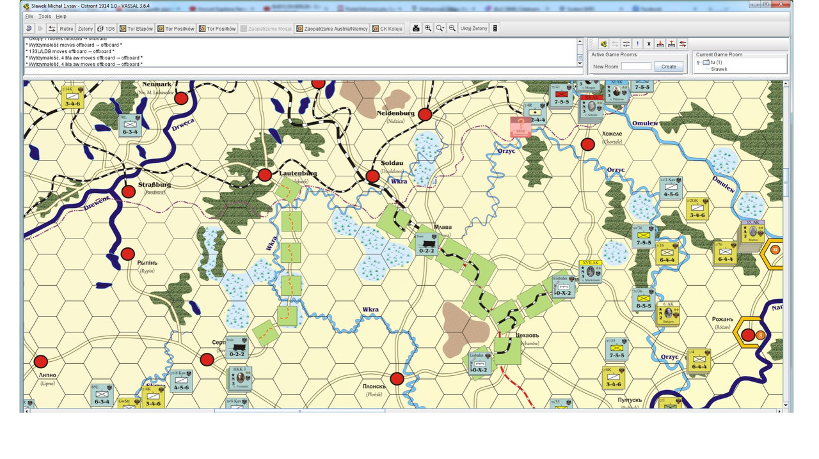Click the Straßburg red city dot

pos(129,191)
